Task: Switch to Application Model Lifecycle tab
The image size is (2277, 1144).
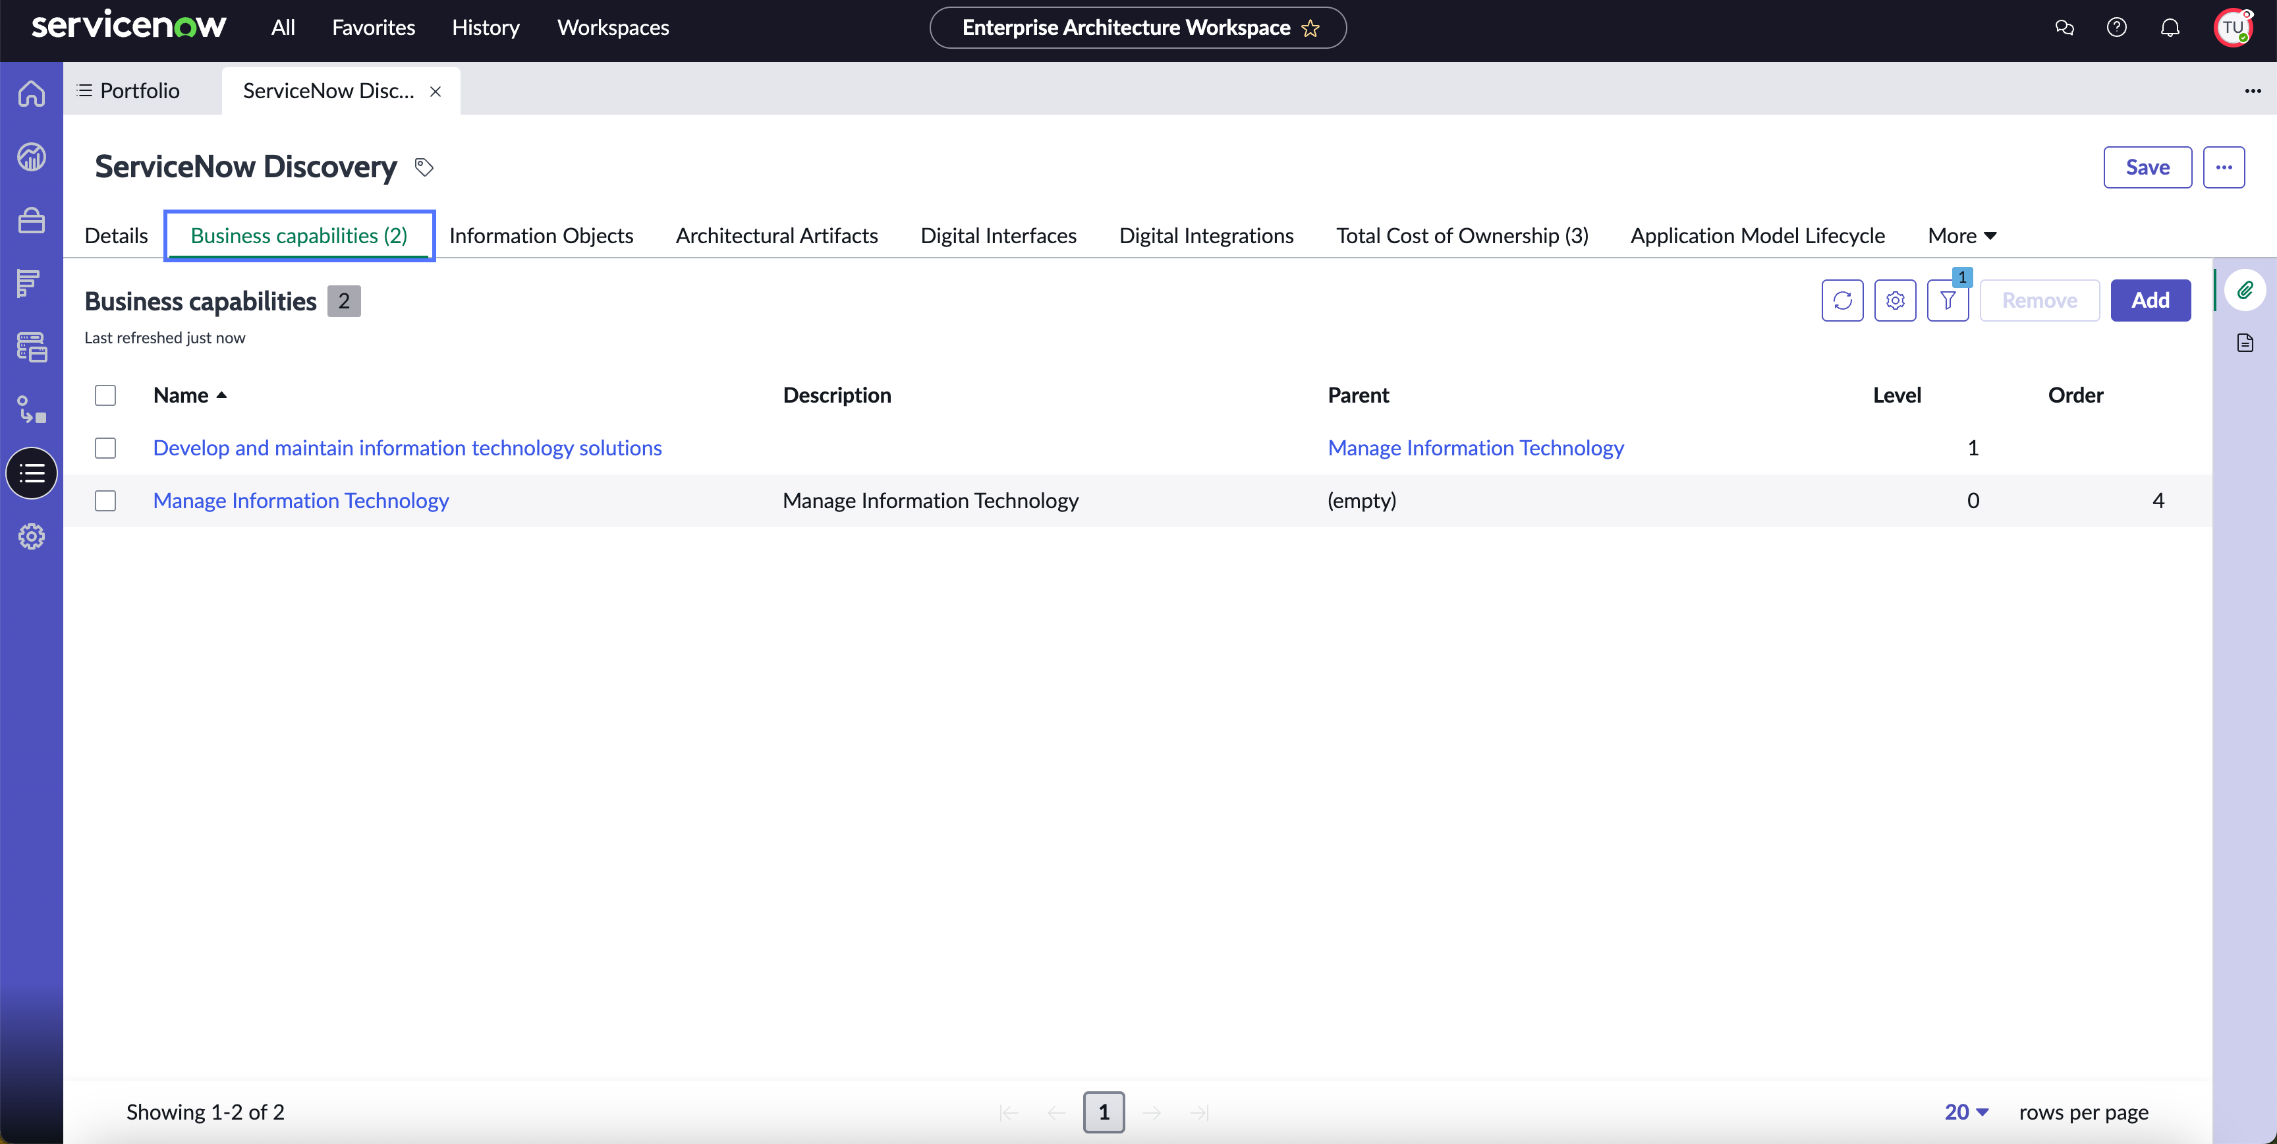Action: coord(1757,236)
